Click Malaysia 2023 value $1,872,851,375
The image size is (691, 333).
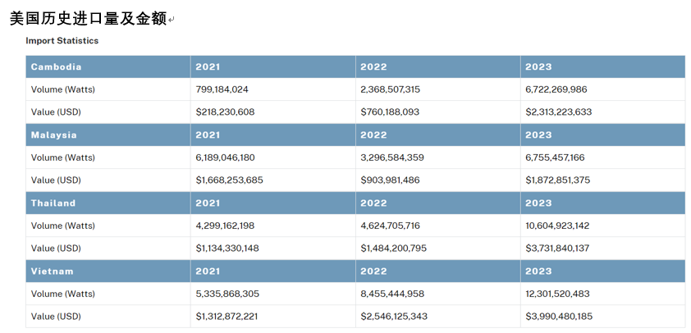tap(558, 180)
